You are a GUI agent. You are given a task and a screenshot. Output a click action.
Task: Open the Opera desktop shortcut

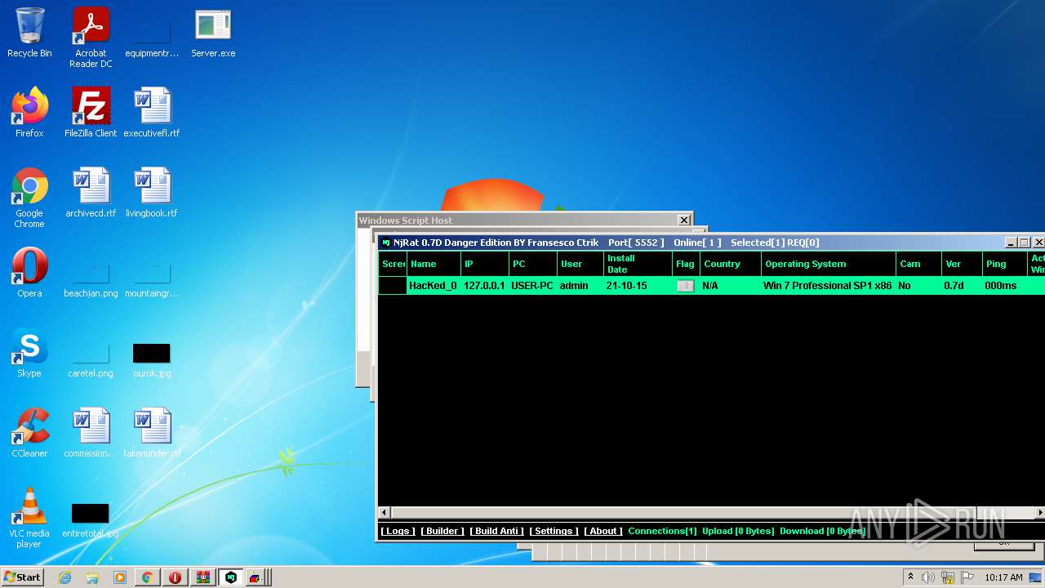(x=29, y=273)
